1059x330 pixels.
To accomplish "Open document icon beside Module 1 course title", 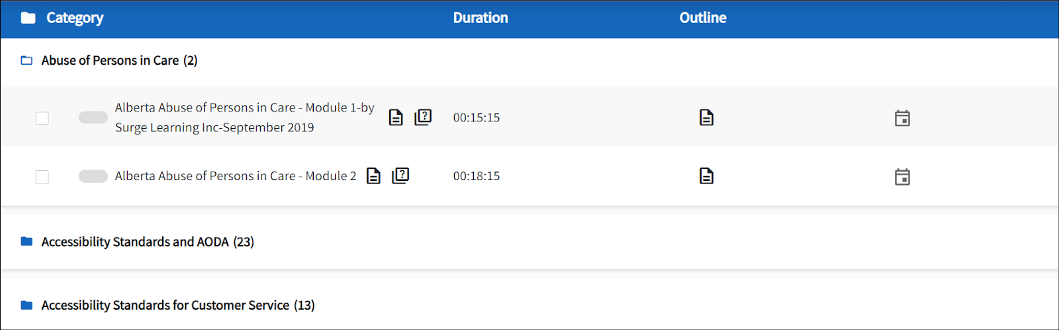I will coord(396,117).
